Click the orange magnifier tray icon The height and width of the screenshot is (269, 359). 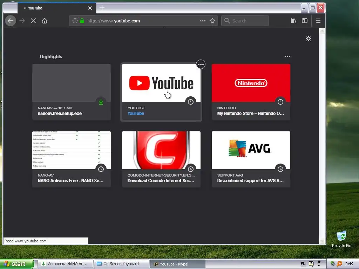coord(339,264)
